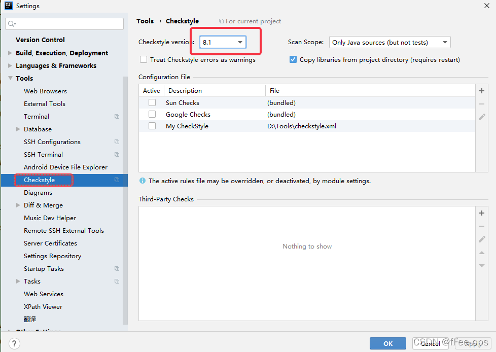Expand Build, Execution, Deployment section
496x352 pixels.
(x=10, y=53)
